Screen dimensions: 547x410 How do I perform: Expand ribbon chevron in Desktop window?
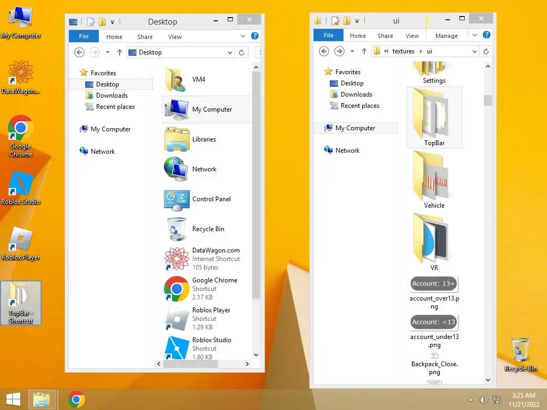(x=243, y=36)
